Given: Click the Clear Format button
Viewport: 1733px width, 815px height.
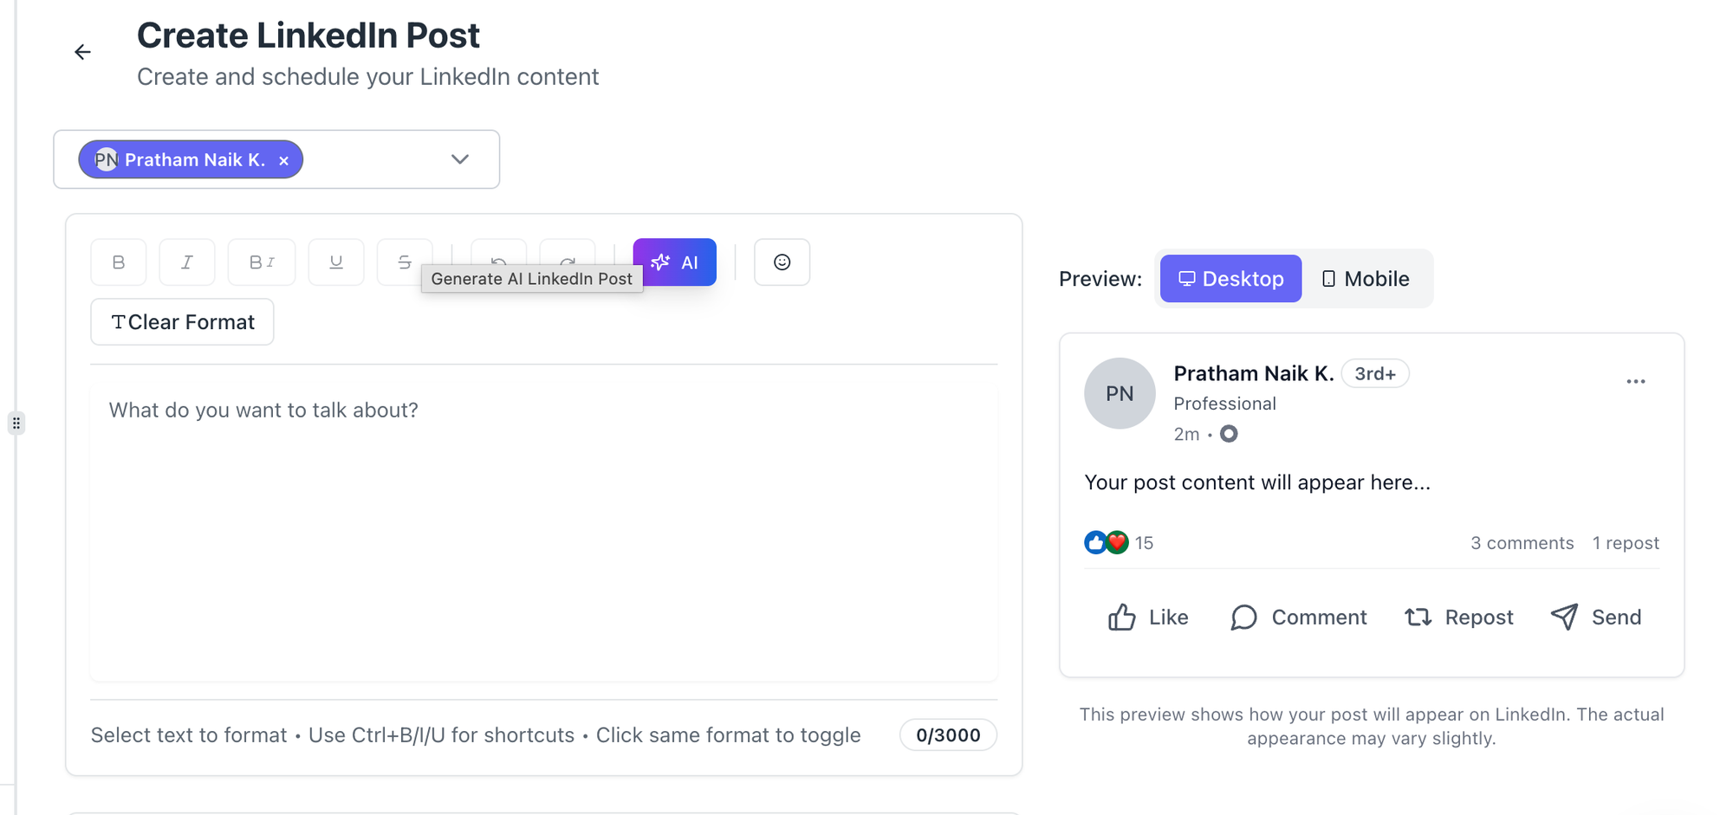Looking at the screenshot, I should point(182,322).
